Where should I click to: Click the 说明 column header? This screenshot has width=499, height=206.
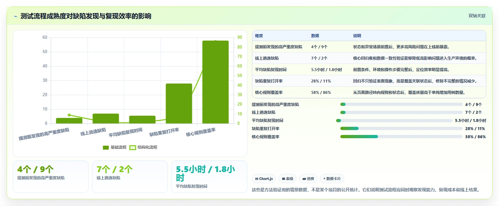(x=357, y=36)
